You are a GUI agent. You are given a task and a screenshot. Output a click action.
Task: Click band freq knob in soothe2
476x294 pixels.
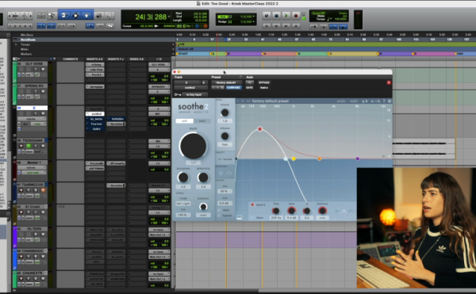click(275, 211)
